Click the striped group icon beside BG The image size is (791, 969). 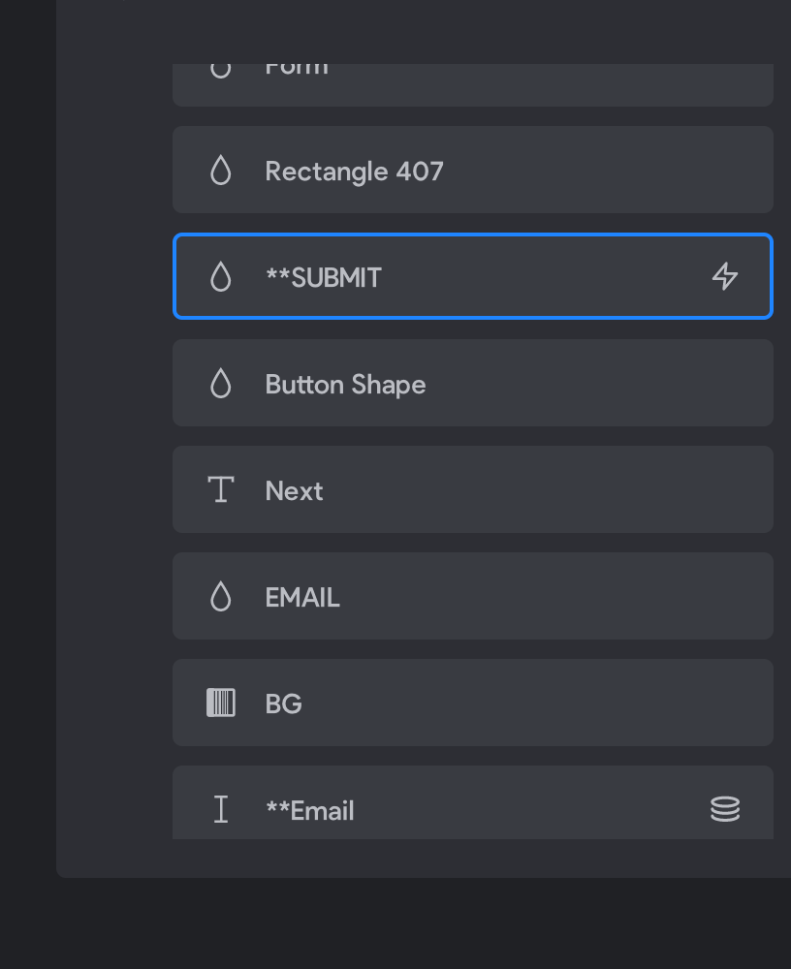click(221, 703)
